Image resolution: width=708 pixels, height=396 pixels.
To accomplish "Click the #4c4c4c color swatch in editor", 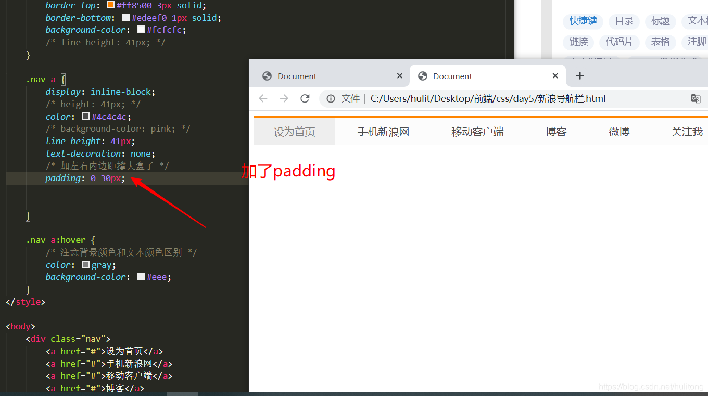I will (86, 117).
